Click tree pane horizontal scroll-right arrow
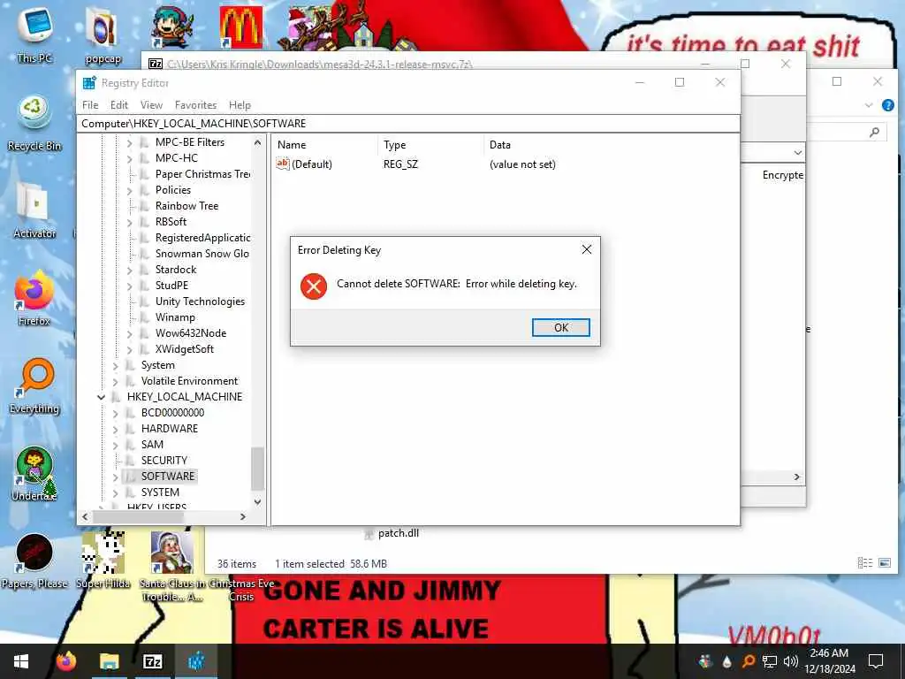 coord(243,516)
